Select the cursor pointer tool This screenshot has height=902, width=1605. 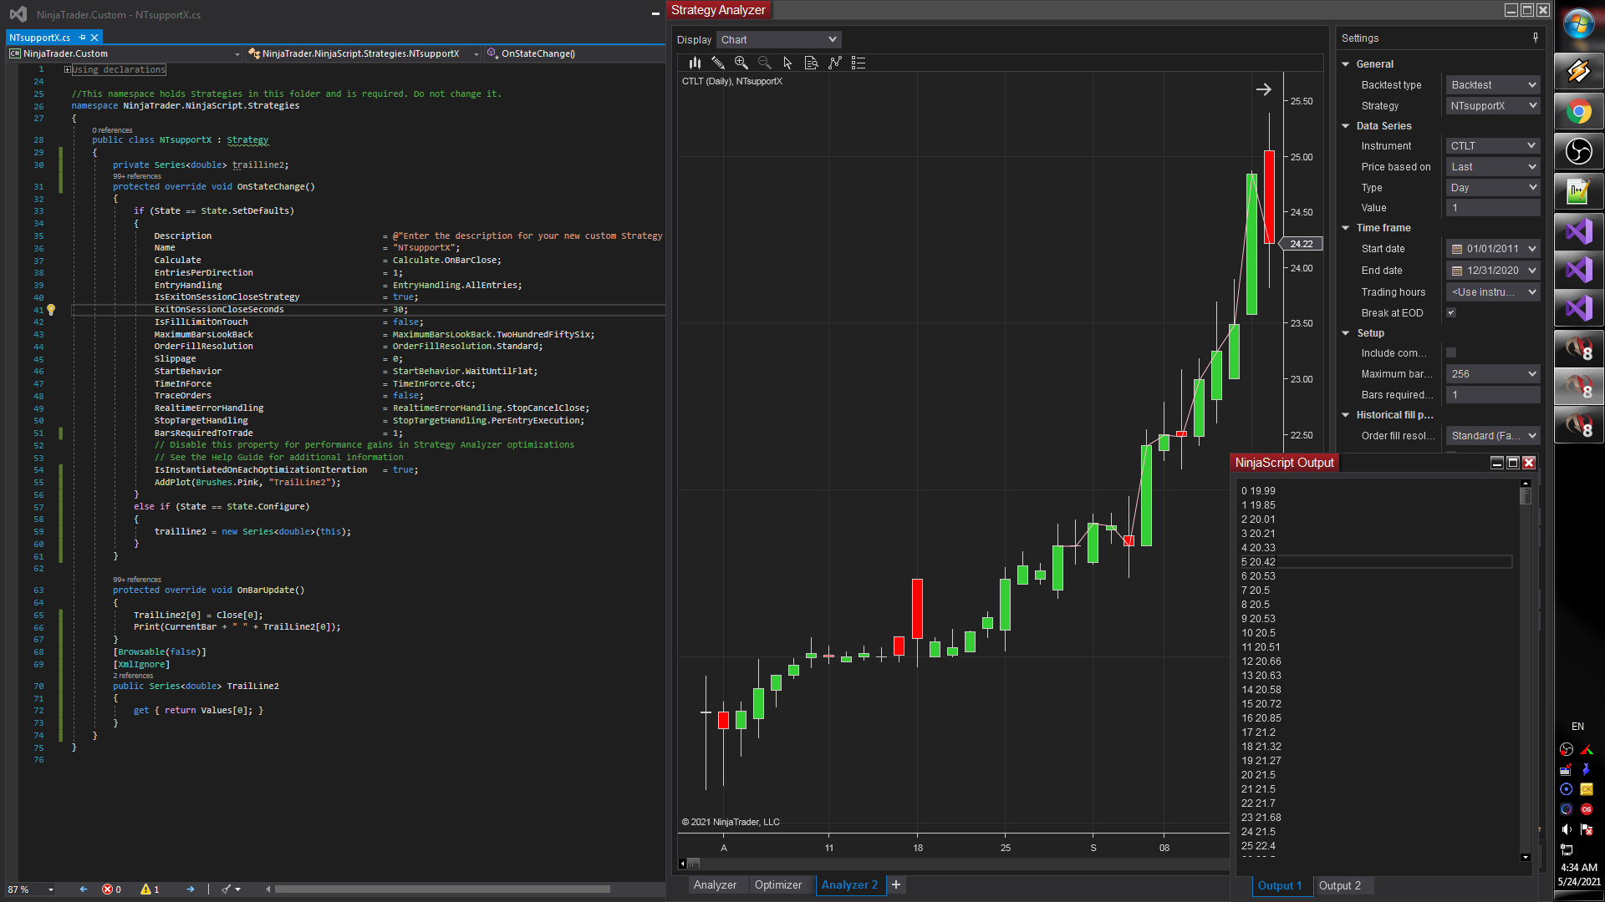coord(787,63)
